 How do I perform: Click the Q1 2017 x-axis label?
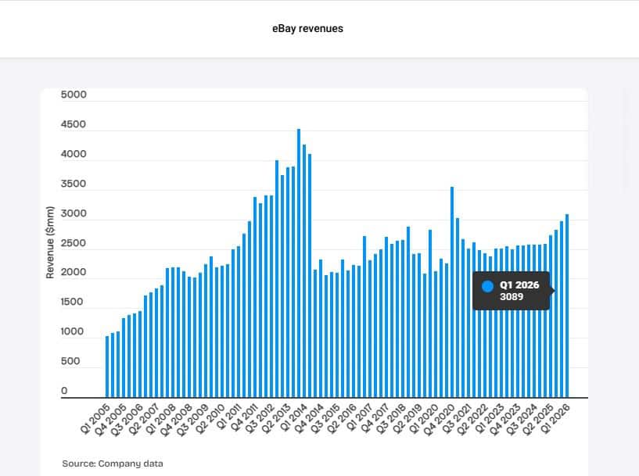point(359,418)
